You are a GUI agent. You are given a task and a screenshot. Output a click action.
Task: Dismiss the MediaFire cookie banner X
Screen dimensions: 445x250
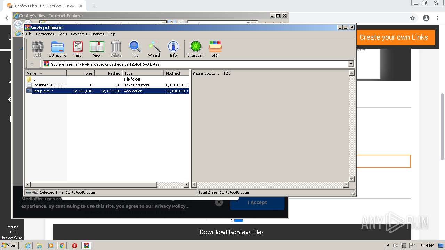(x=219, y=202)
